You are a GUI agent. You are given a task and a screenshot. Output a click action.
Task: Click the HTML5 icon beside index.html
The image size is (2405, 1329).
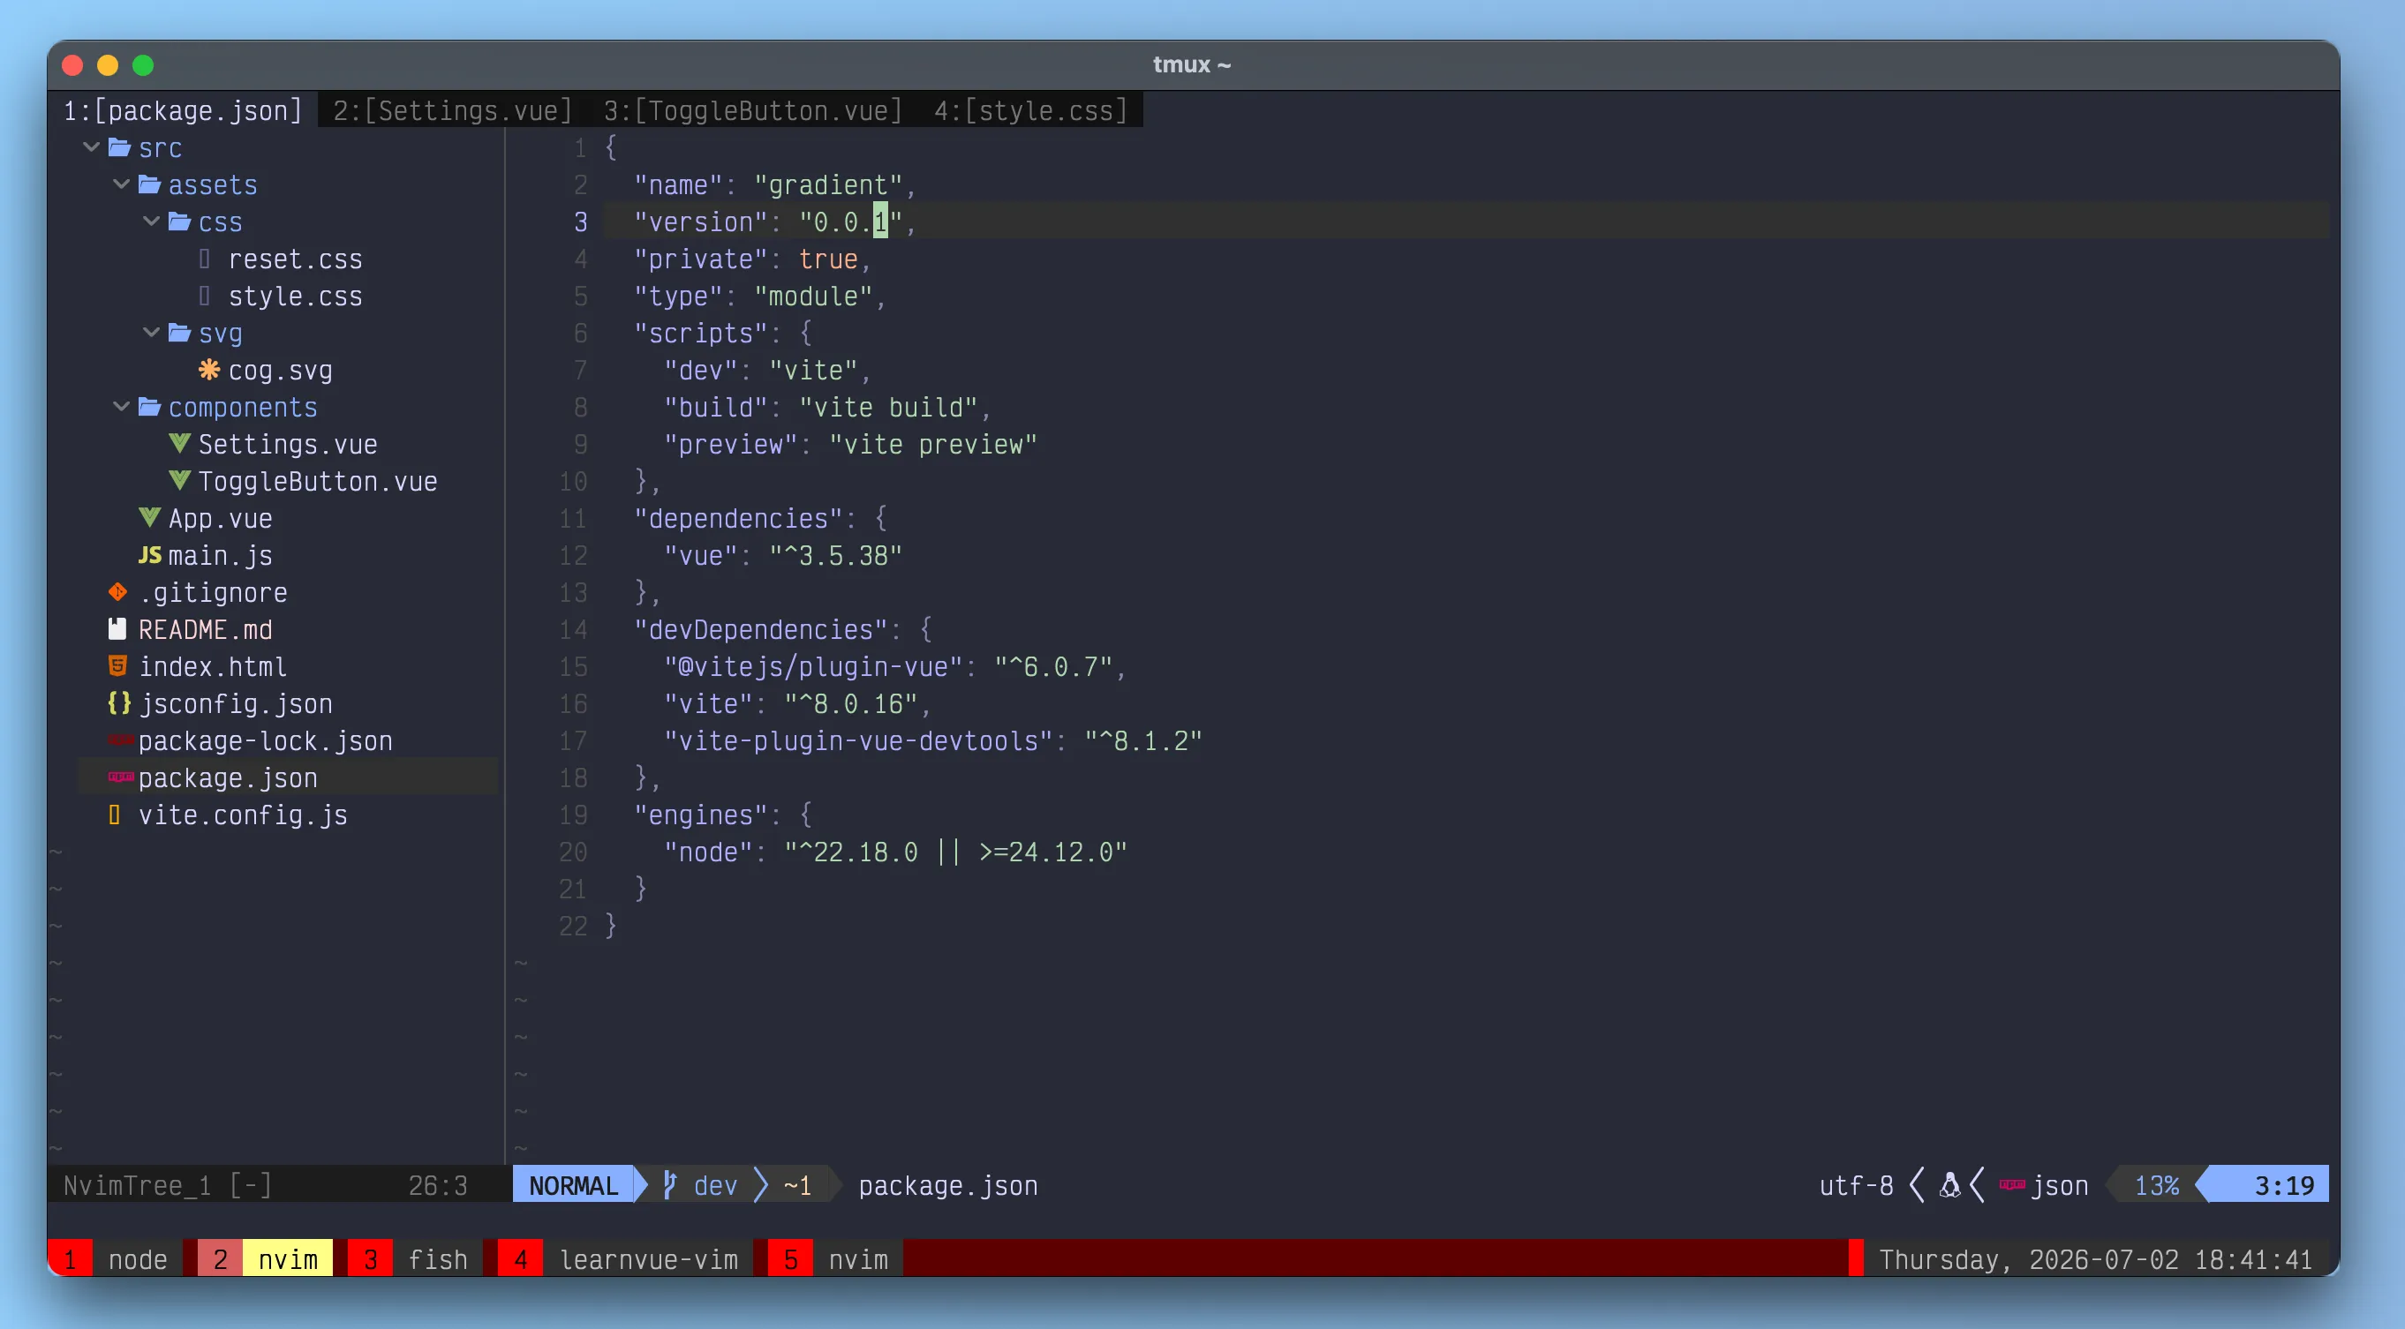pyautogui.click(x=117, y=666)
